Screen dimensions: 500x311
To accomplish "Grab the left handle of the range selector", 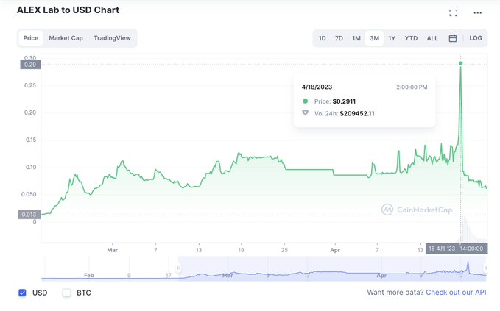I will coord(178,268).
